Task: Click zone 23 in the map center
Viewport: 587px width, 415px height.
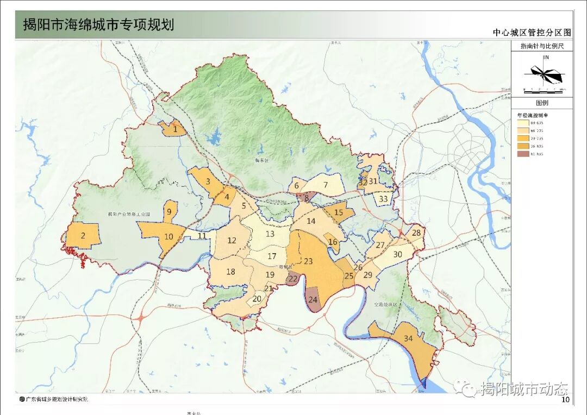Action: (308, 262)
